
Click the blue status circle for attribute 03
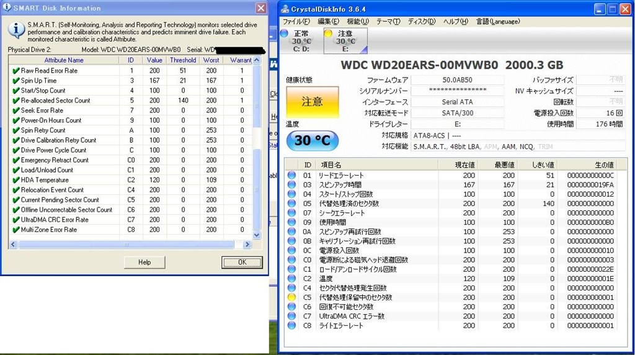point(291,185)
